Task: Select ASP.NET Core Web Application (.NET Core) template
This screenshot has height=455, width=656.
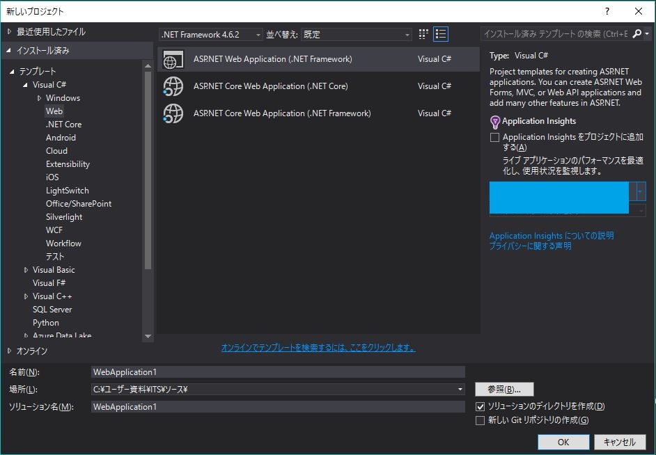Action: point(318,86)
